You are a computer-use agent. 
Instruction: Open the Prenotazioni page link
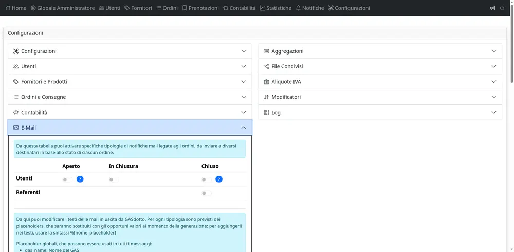[200, 8]
